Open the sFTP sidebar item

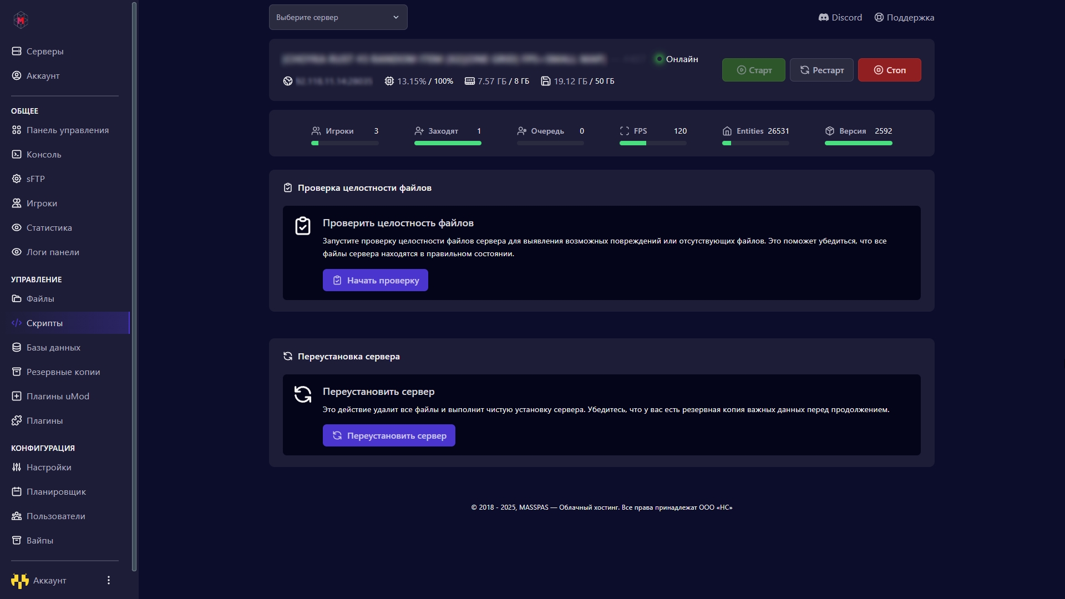tap(35, 179)
